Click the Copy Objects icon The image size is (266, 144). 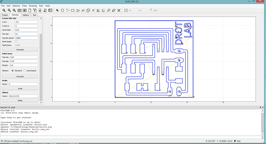tap(114, 10)
